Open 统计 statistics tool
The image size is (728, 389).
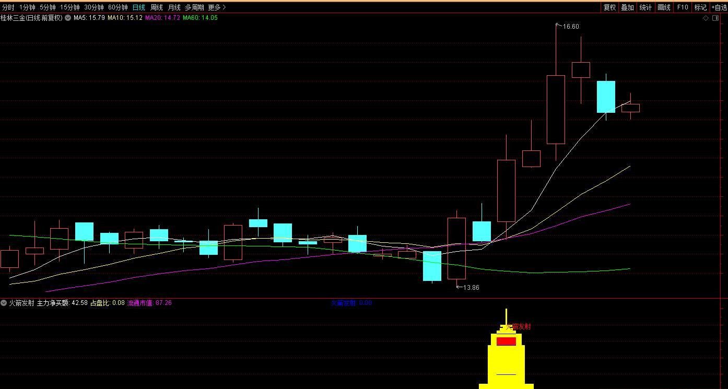pos(645,7)
